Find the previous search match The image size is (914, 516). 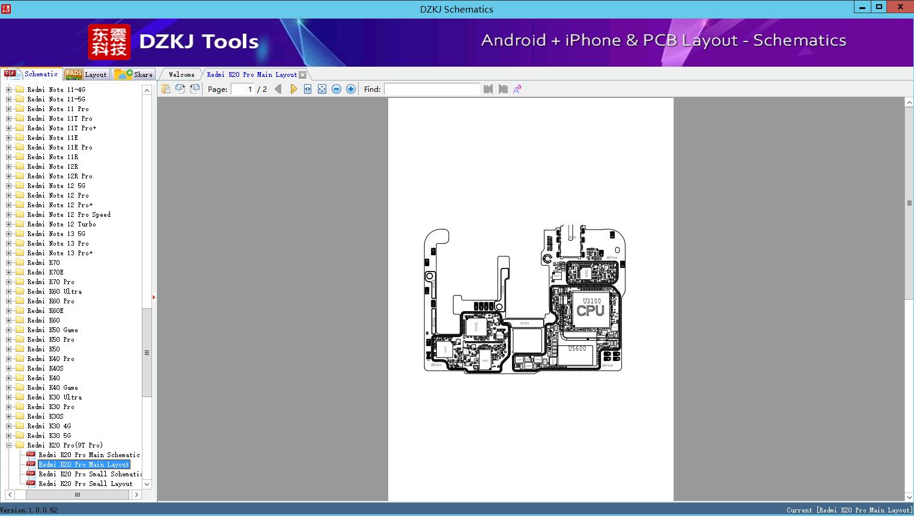tap(488, 89)
